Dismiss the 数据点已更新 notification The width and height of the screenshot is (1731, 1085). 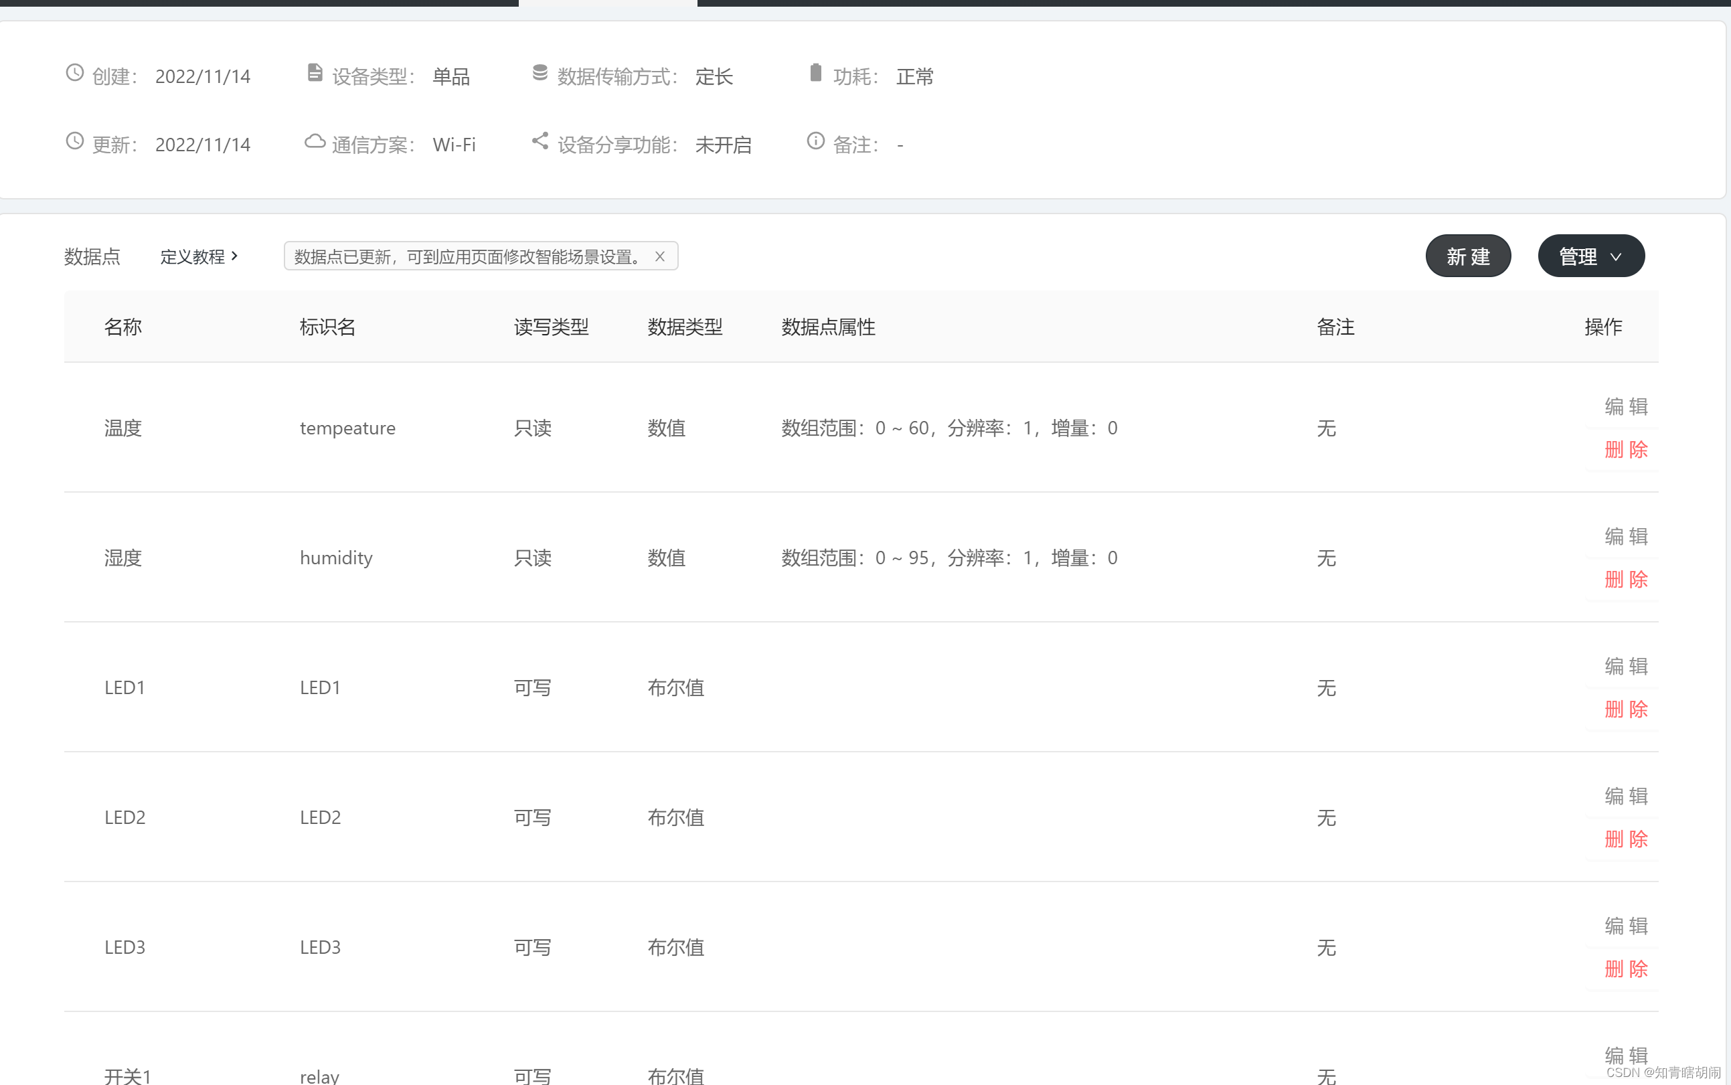[659, 256]
